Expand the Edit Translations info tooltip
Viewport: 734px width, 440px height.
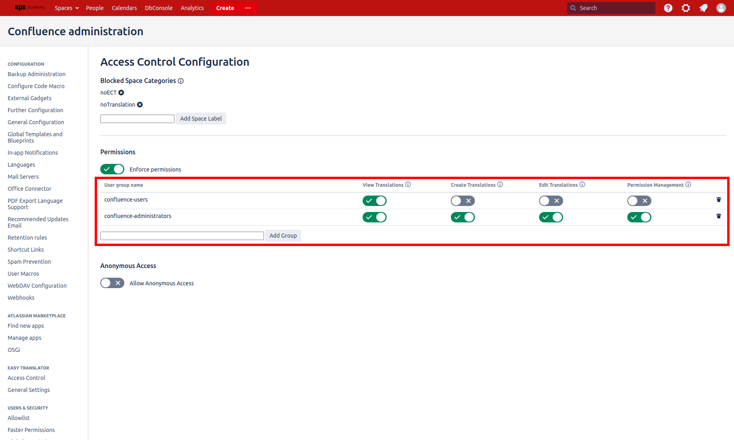click(x=582, y=184)
